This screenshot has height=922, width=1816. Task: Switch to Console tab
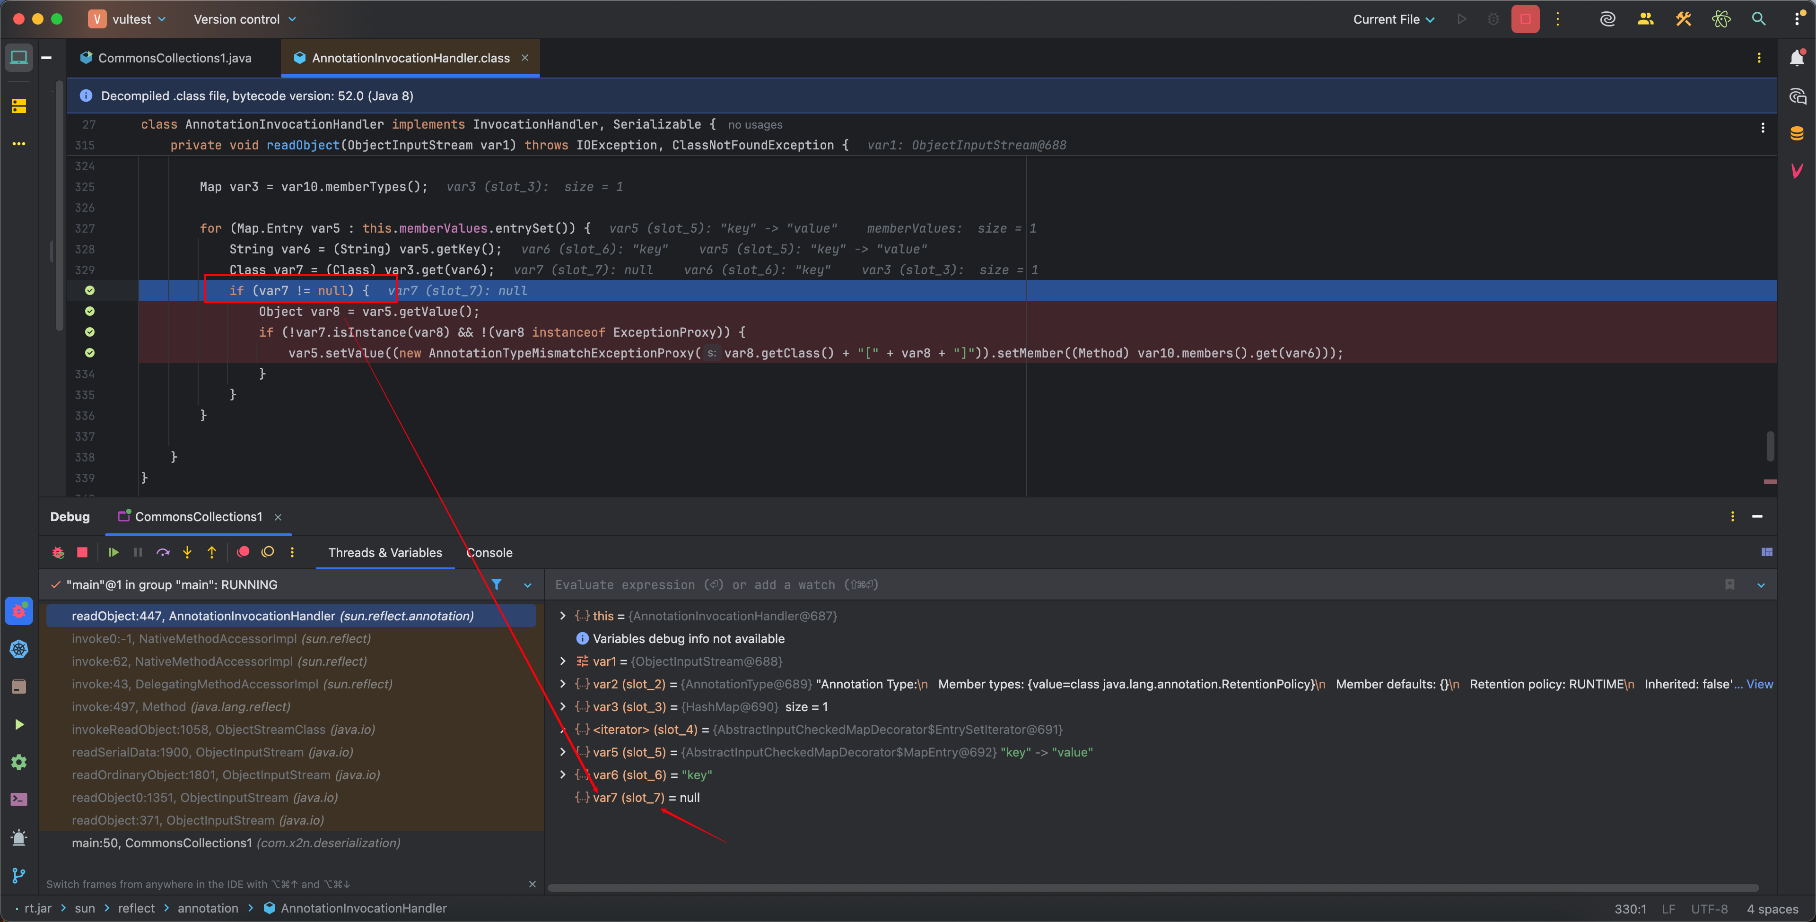[x=489, y=553]
